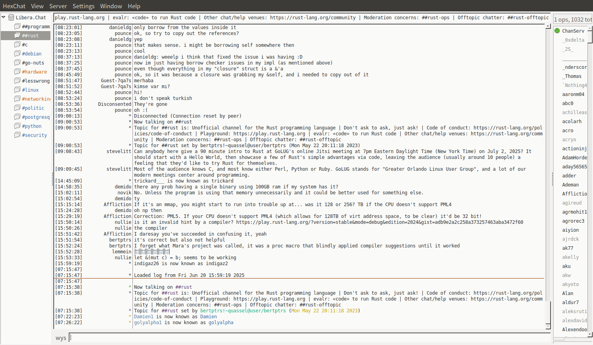593x345 pixels.
Task: Select adder in the user list
Action: pos(569,175)
